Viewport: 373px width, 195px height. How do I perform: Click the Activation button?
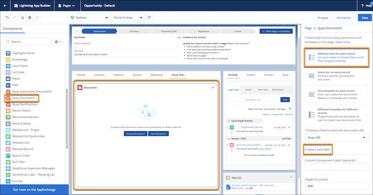click(x=345, y=18)
